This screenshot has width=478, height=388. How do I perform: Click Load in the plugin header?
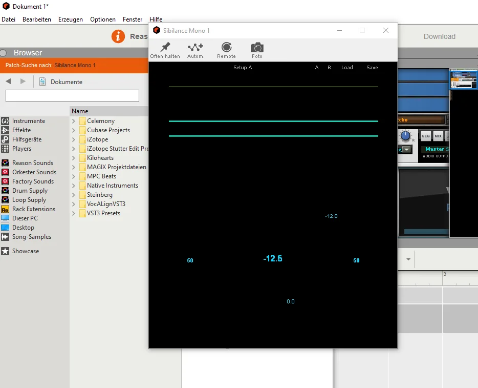point(347,68)
